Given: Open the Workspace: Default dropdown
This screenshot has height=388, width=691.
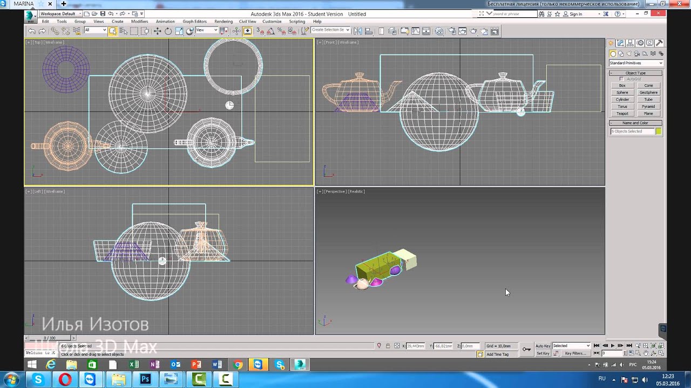Looking at the screenshot, I should (60, 13).
